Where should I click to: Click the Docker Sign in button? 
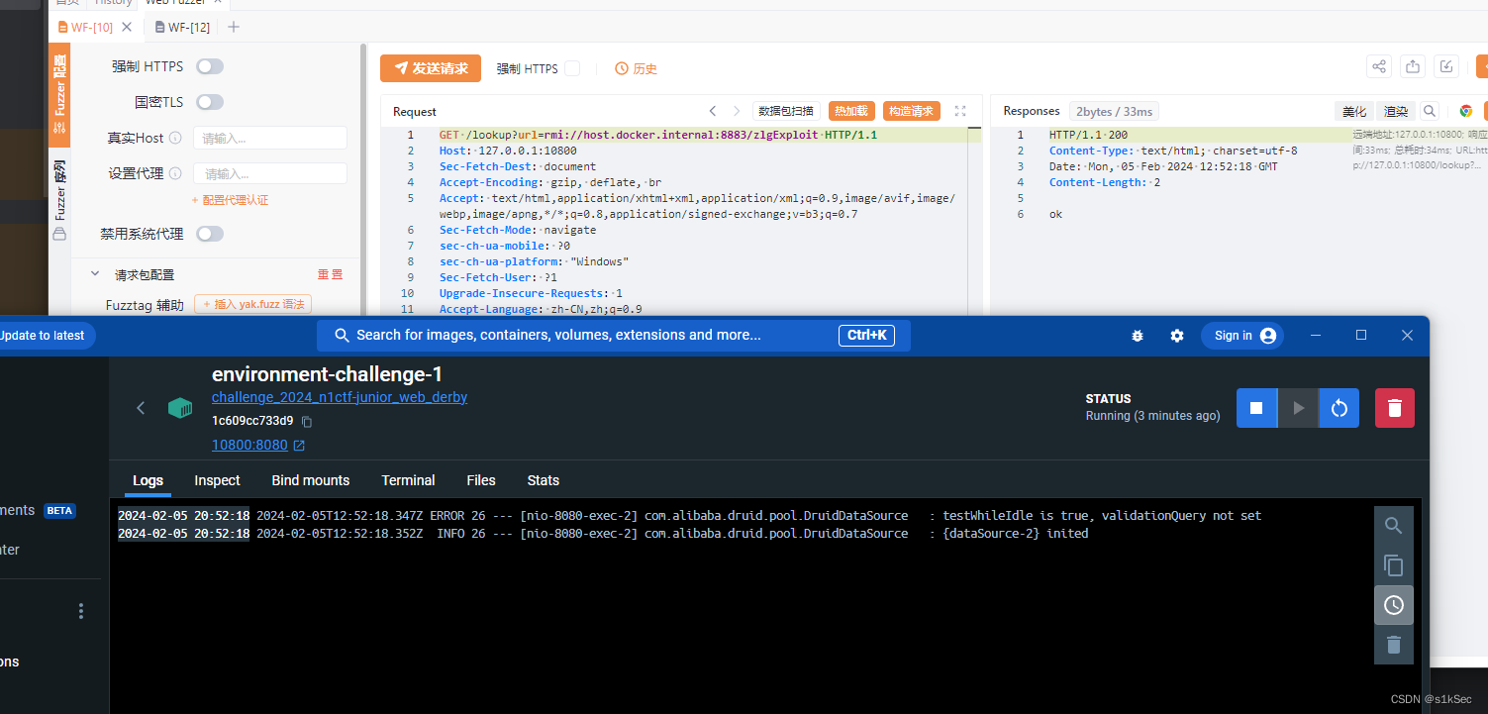(1242, 336)
